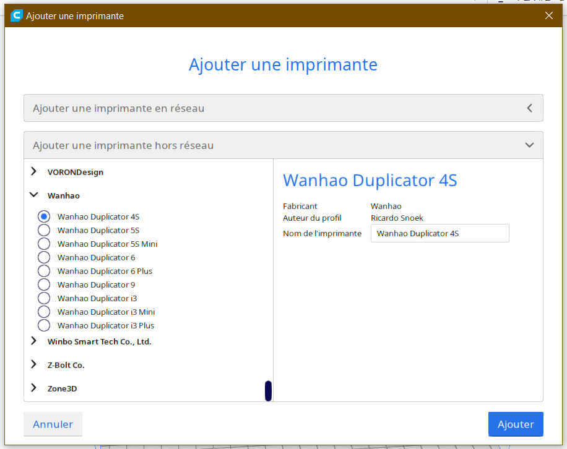Image resolution: width=567 pixels, height=449 pixels.
Task: Collapse the Wanhao manufacturer chevron
Action: (33, 195)
